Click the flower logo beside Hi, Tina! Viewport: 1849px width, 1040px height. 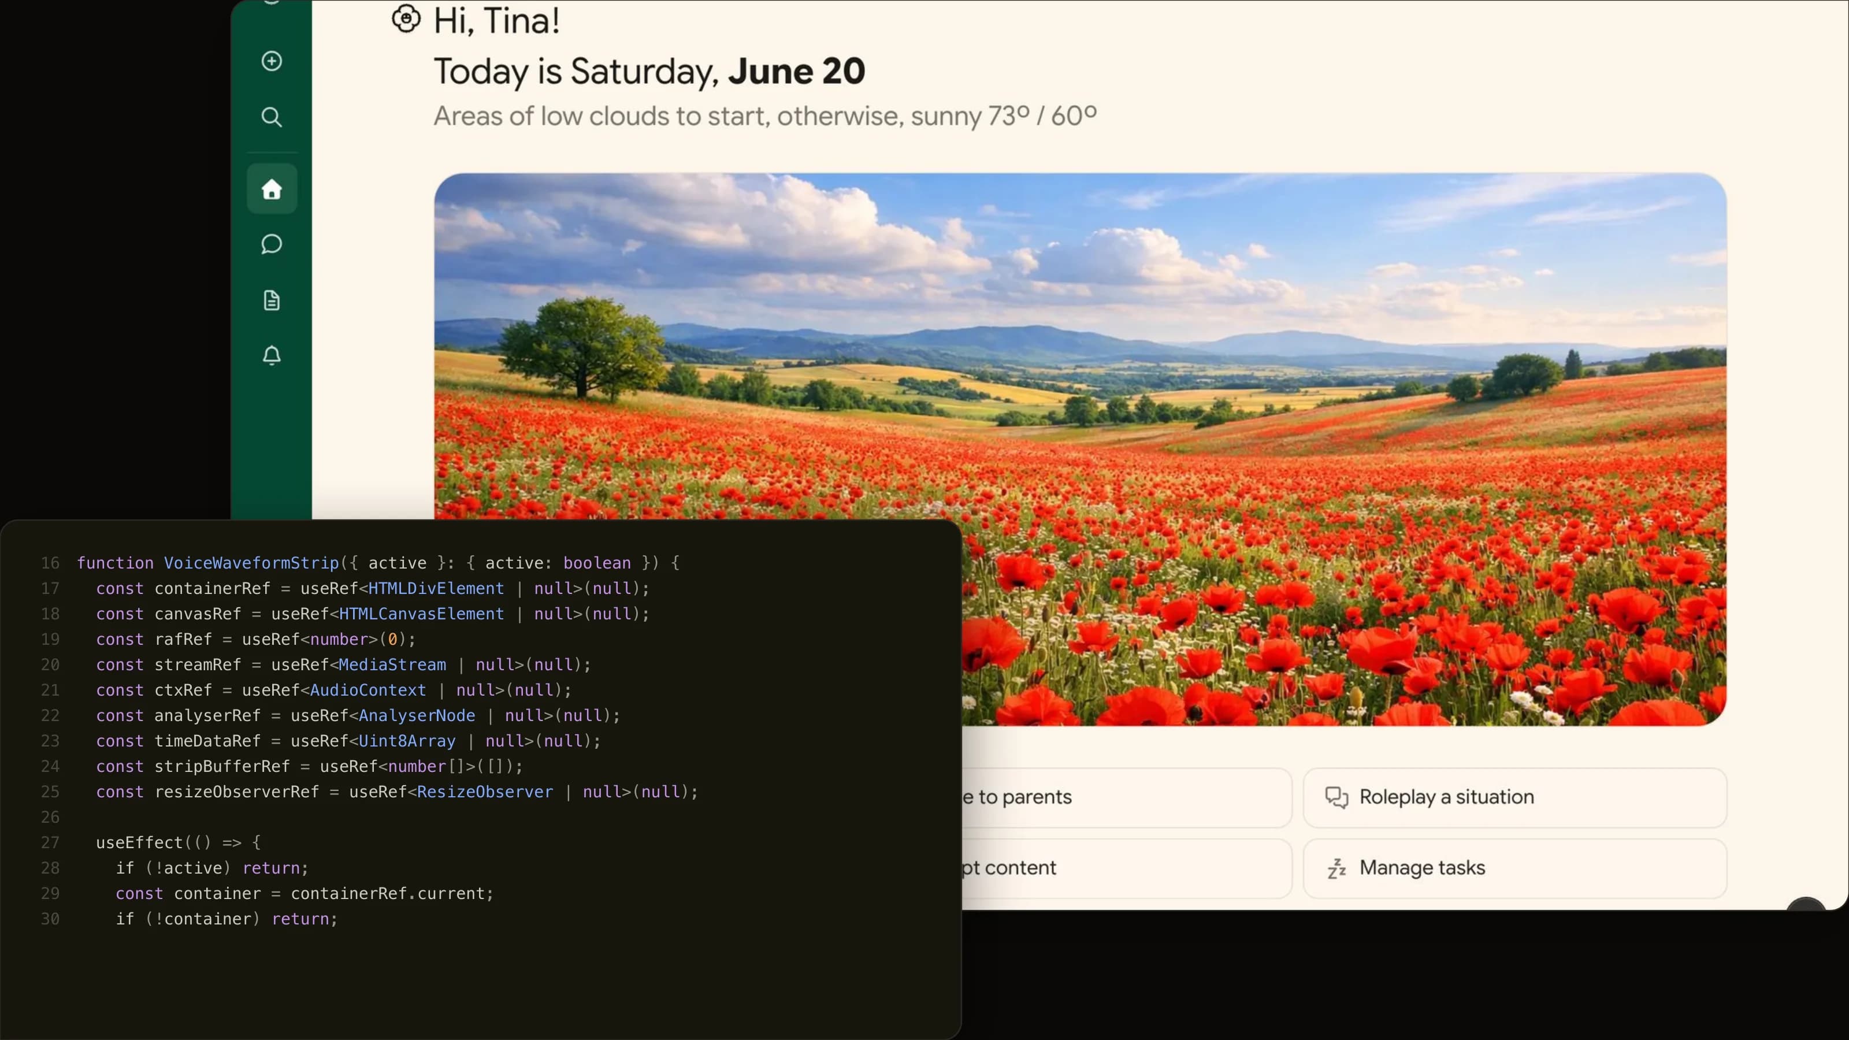click(406, 18)
